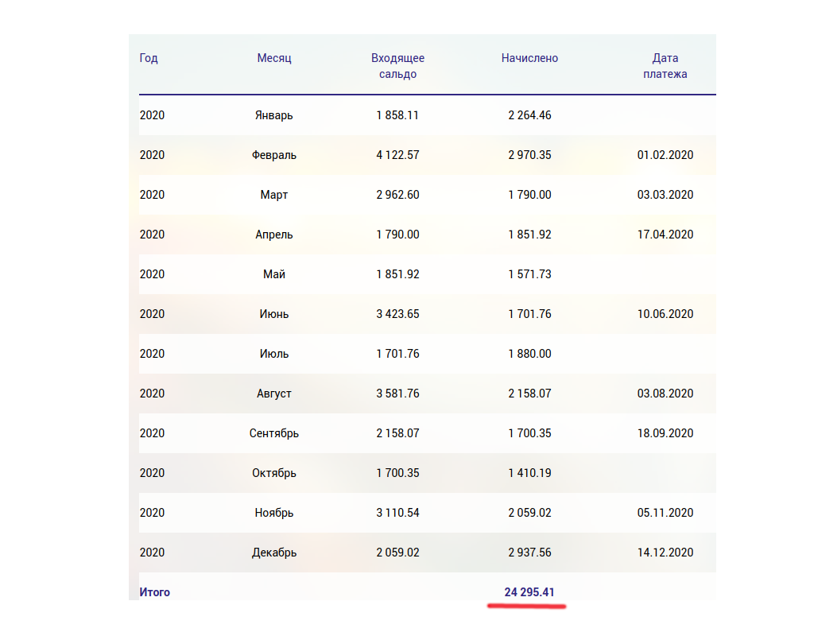This screenshot has width=814, height=636.
Task: Click the "Итого" total row label
Action: point(155,592)
